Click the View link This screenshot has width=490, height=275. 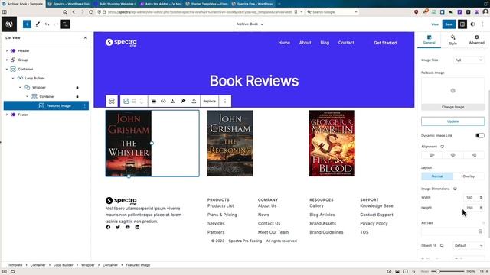(435, 24)
